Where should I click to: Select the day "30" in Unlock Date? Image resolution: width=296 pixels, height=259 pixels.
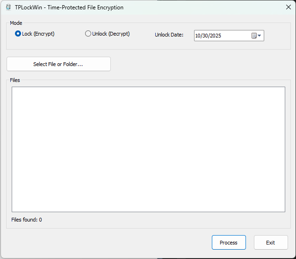pos(205,36)
